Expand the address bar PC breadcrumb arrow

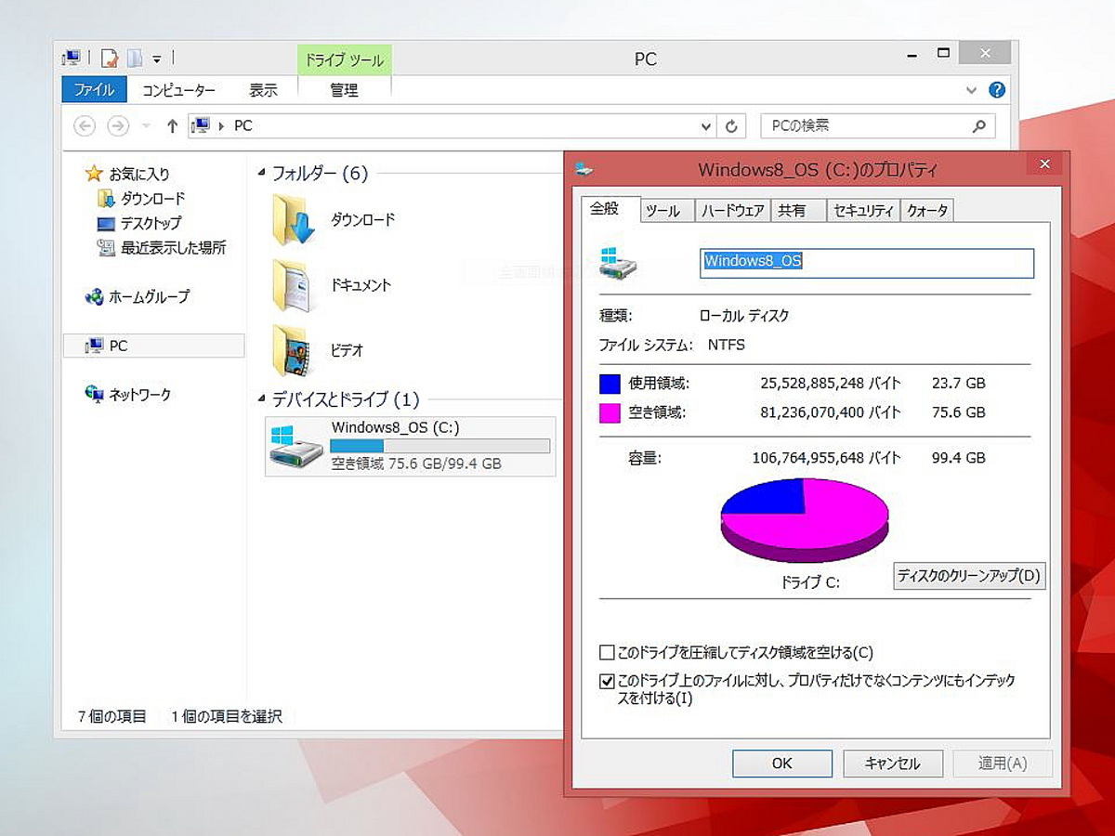point(221,125)
